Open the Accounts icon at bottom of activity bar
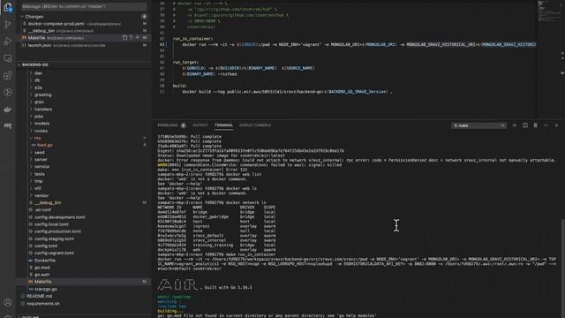The width and height of the screenshot is (565, 318). click(x=8, y=302)
